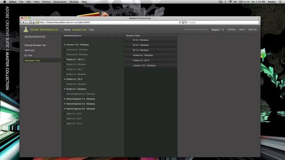Open the Google search magnifier dropdown
The height and width of the screenshot is (160, 285).
click(186, 22)
